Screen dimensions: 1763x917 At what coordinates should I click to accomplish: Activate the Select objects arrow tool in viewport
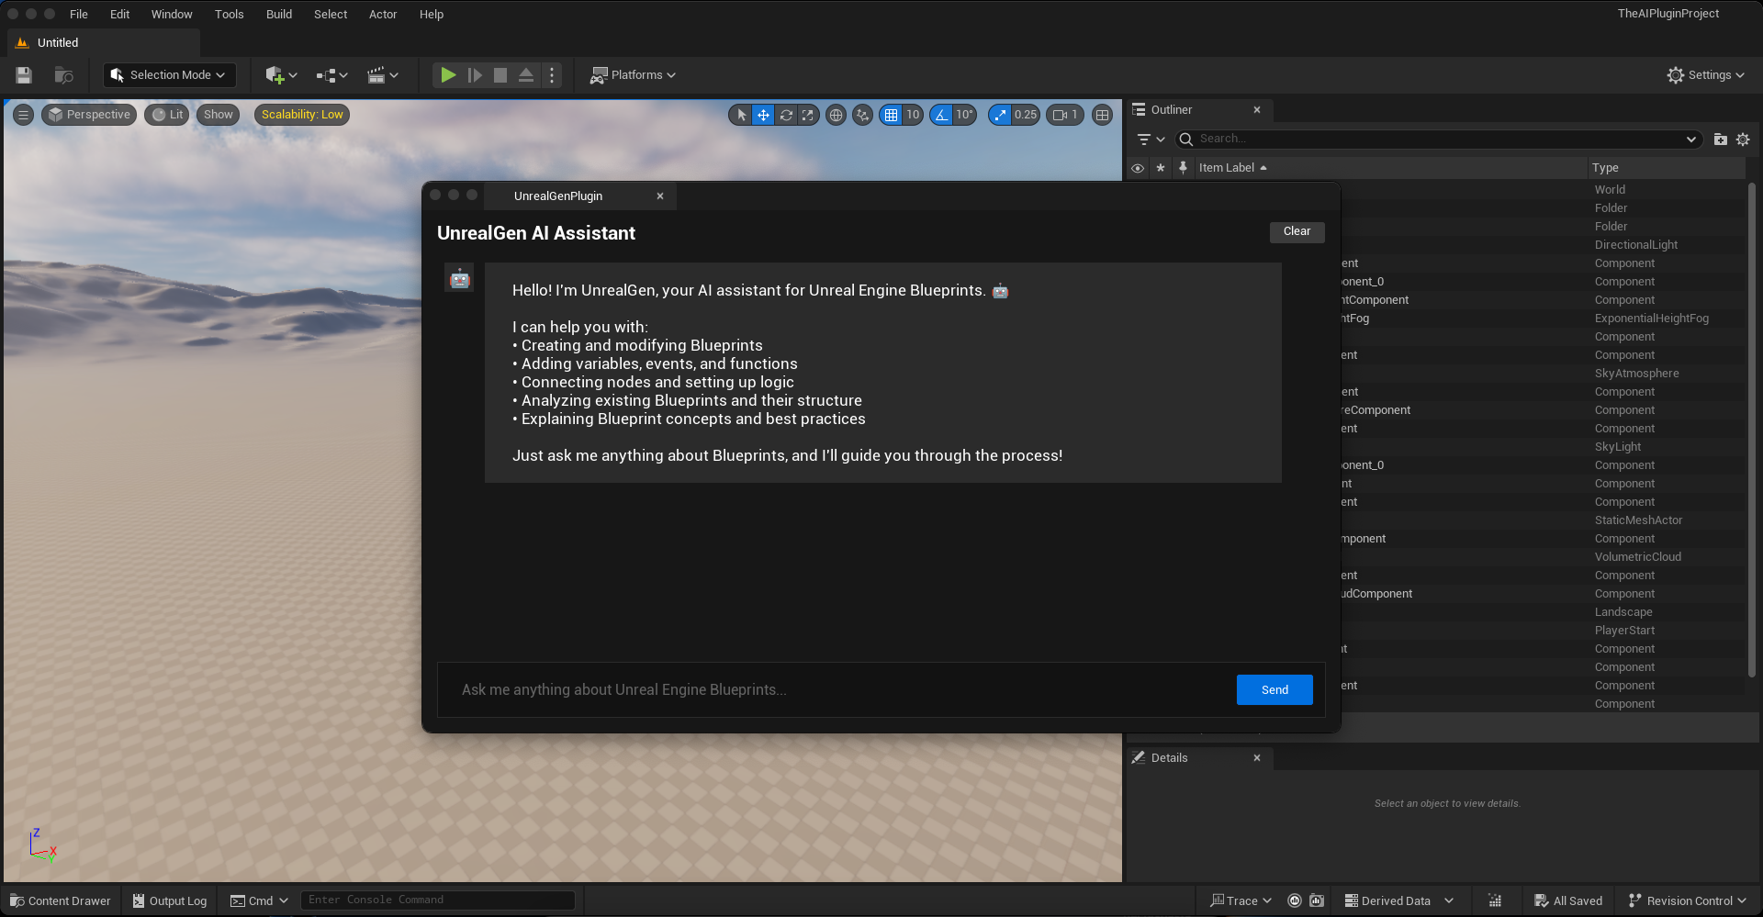741,115
